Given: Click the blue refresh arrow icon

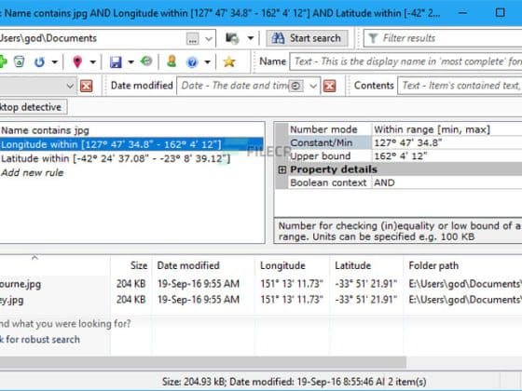Looking at the screenshot, I should click(x=39, y=61).
